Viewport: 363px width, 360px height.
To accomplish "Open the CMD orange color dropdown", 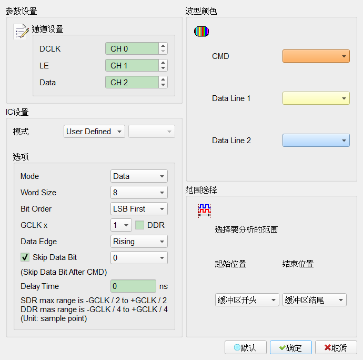I will point(316,56).
